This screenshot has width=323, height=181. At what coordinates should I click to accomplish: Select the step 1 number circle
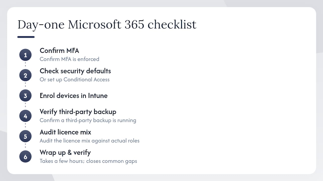click(25, 55)
